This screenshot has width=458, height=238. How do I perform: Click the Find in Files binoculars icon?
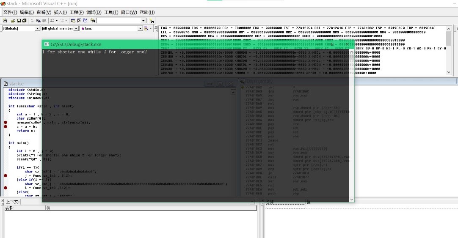tap(93, 21)
